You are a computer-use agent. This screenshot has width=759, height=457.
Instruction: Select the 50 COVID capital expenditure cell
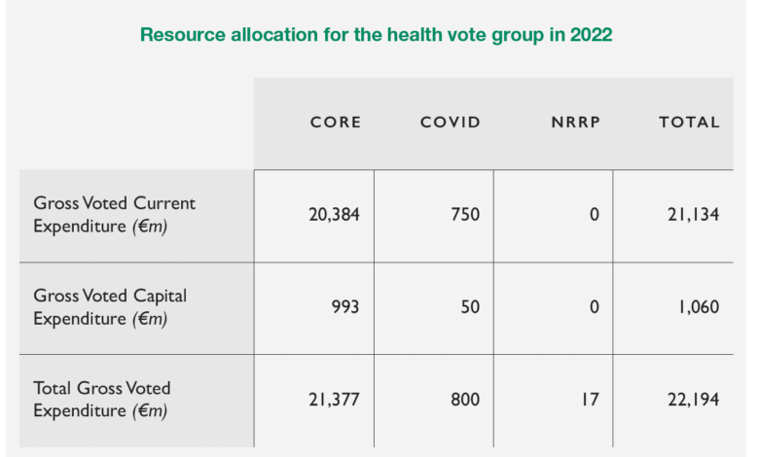470,307
